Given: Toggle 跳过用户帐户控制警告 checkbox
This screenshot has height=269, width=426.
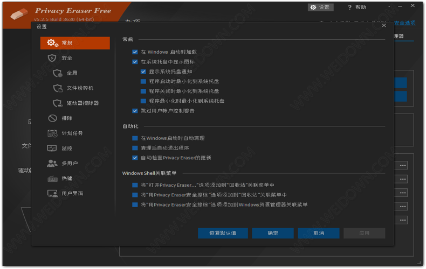Looking at the screenshot, I should click(135, 111).
